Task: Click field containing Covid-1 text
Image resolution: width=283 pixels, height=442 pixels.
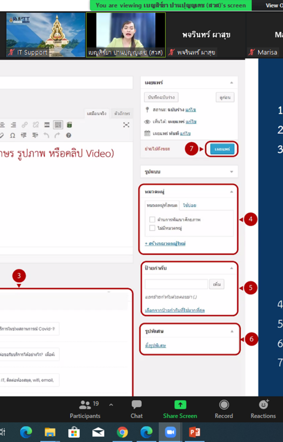Action: (29, 330)
